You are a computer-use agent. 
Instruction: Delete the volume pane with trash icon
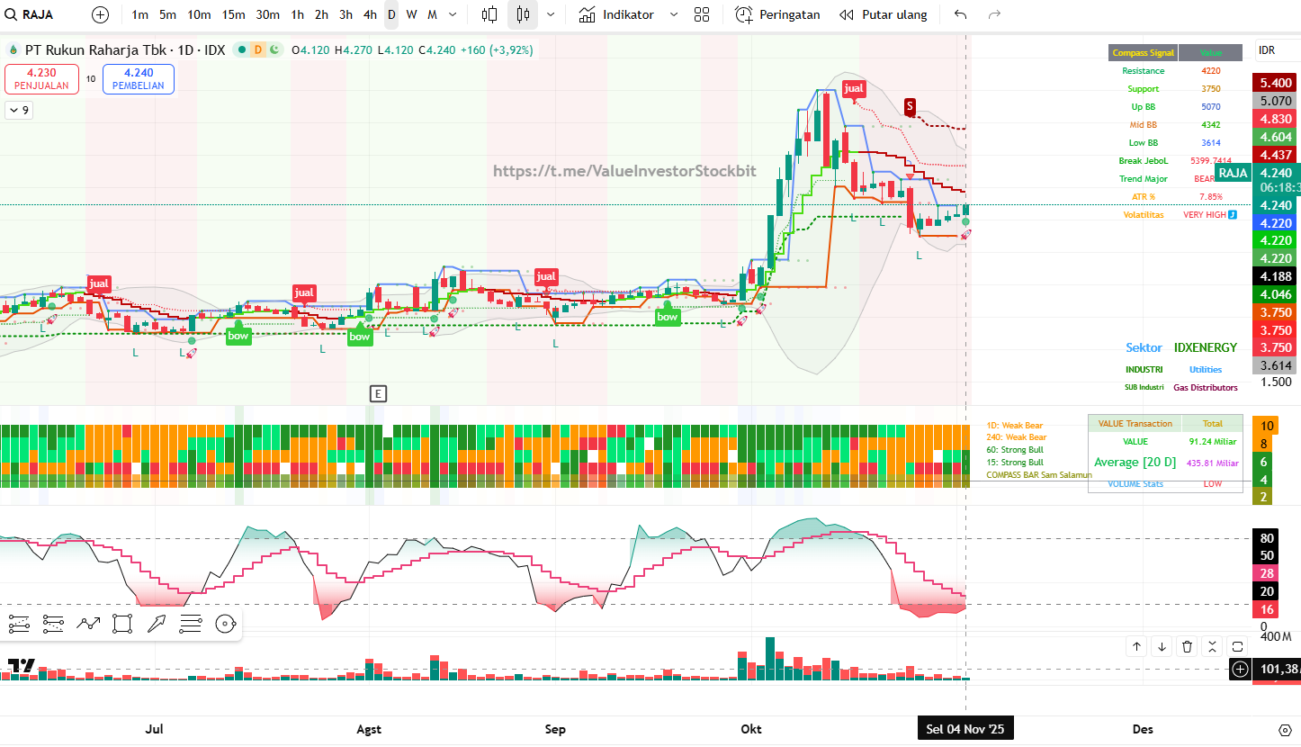click(1188, 646)
